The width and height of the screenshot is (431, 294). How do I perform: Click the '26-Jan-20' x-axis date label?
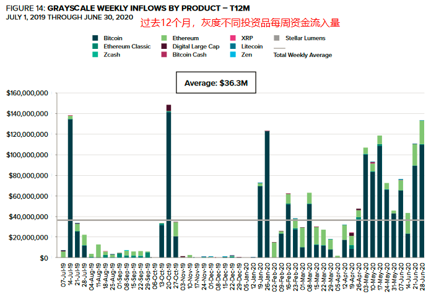click(267, 275)
